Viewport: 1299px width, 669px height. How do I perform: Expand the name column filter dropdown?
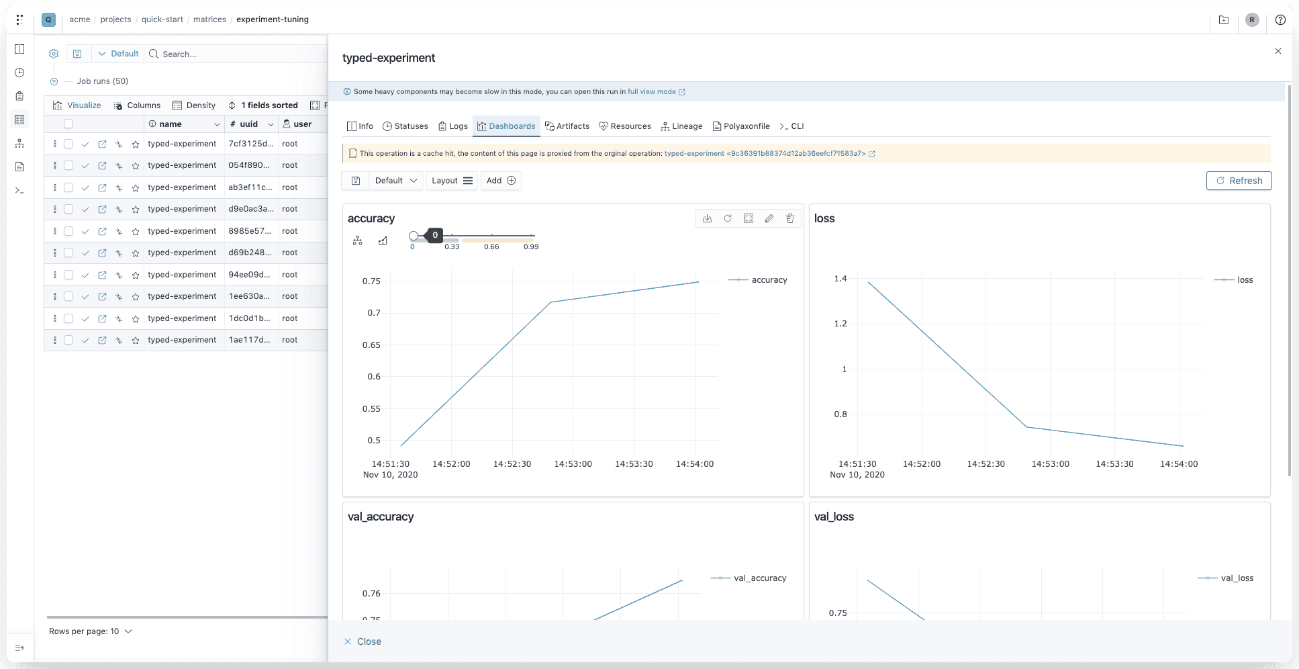pyautogui.click(x=217, y=124)
